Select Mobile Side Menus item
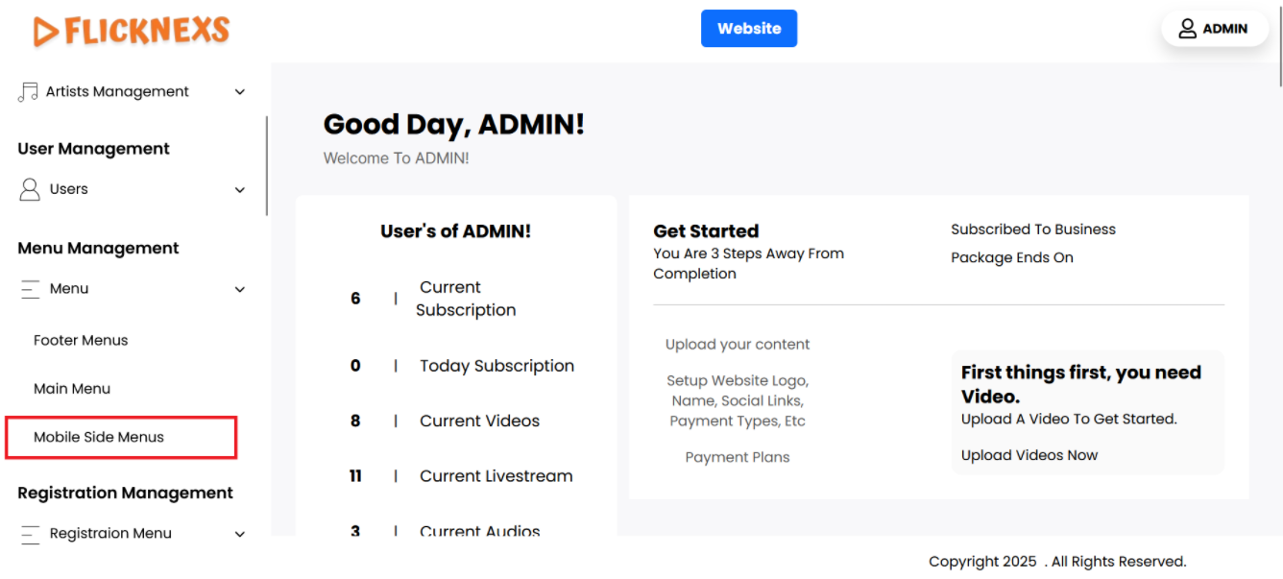This screenshot has height=579, width=1283. click(99, 437)
